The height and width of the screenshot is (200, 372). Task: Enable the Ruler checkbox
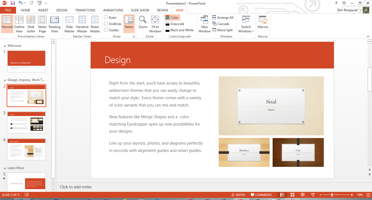pos(106,17)
